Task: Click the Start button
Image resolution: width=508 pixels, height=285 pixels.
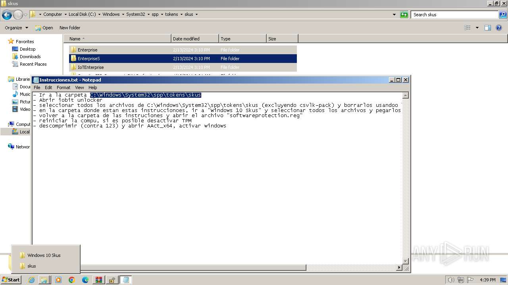Action: [11, 280]
